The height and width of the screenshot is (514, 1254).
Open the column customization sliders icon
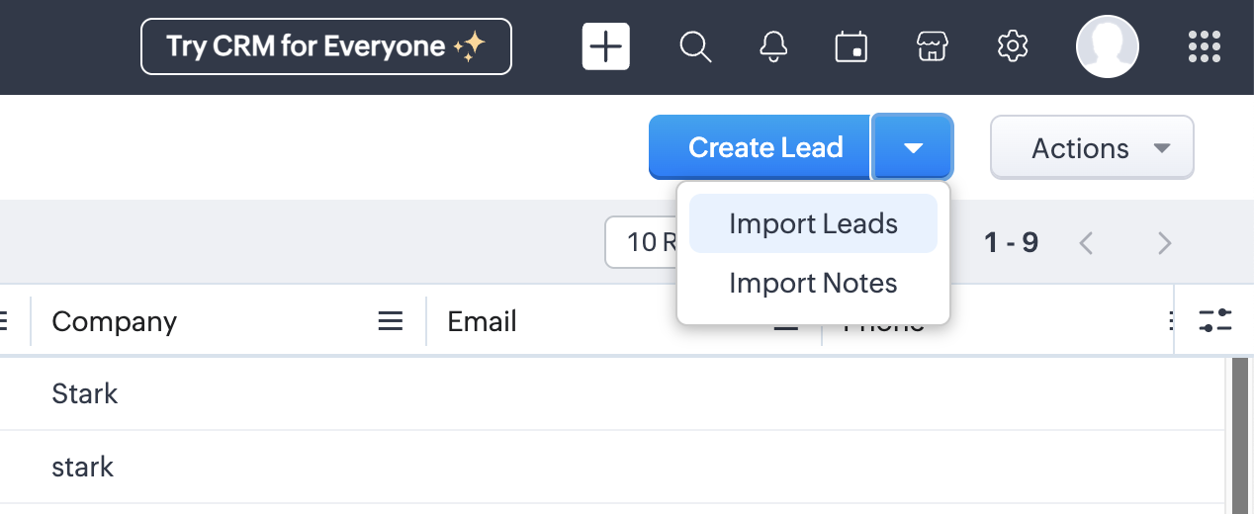[x=1214, y=320]
